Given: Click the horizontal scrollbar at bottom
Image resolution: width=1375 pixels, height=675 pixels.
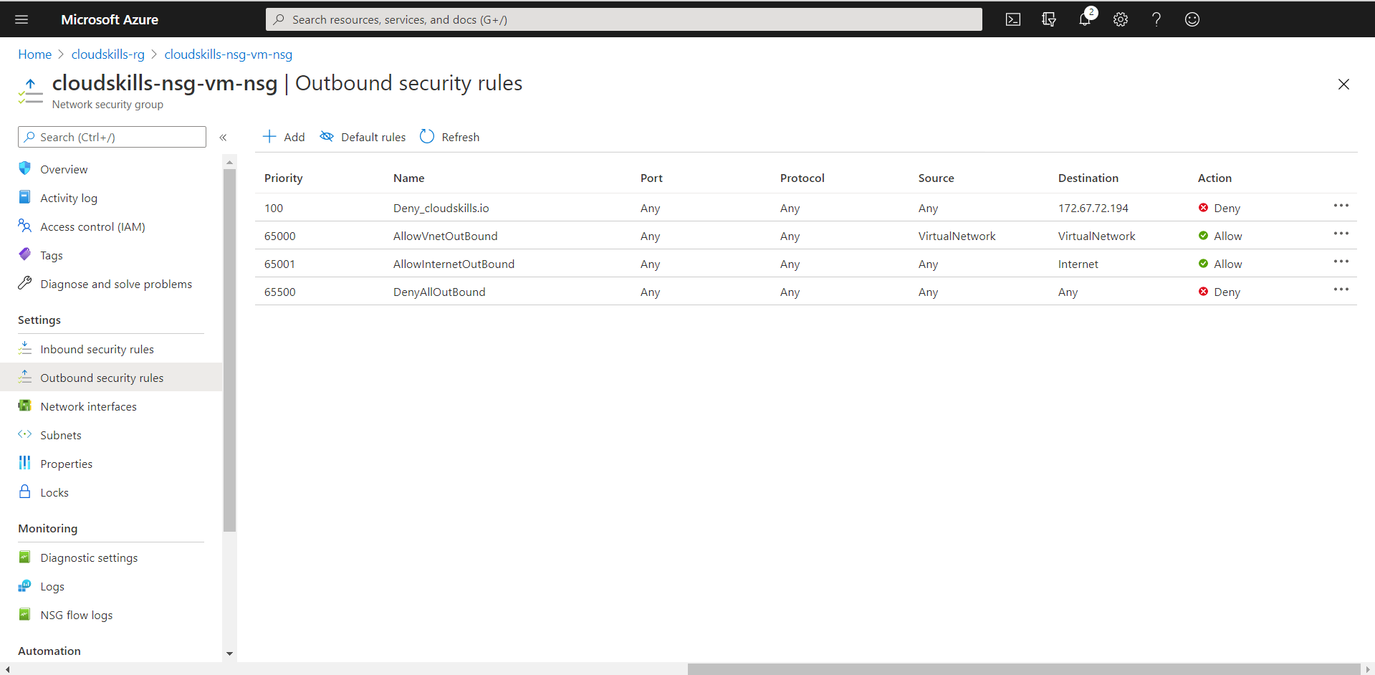Looking at the screenshot, I should [1022, 669].
